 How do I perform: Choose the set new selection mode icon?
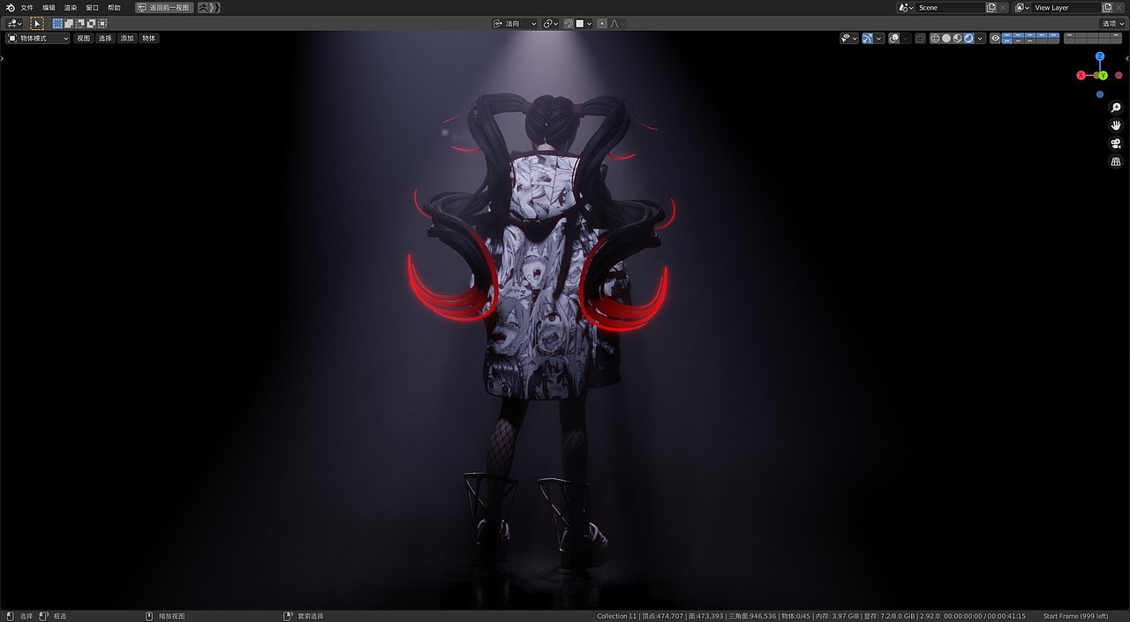pos(58,24)
